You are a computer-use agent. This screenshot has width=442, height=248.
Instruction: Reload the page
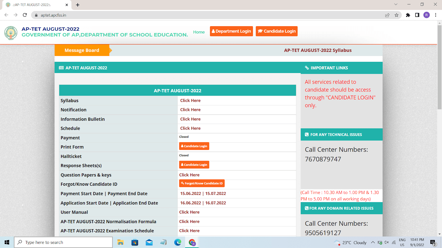(25, 15)
